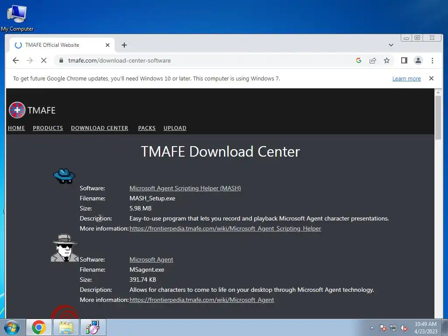This screenshot has height=336, width=448.
Task: Open the DOWNLOAD CENTER nav item
Action: coord(99,128)
